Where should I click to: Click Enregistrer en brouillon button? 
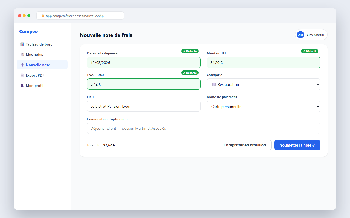click(245, 145)
